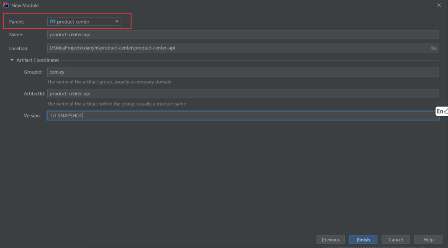
Task: Click the En input method indicator
Action: 442,111
